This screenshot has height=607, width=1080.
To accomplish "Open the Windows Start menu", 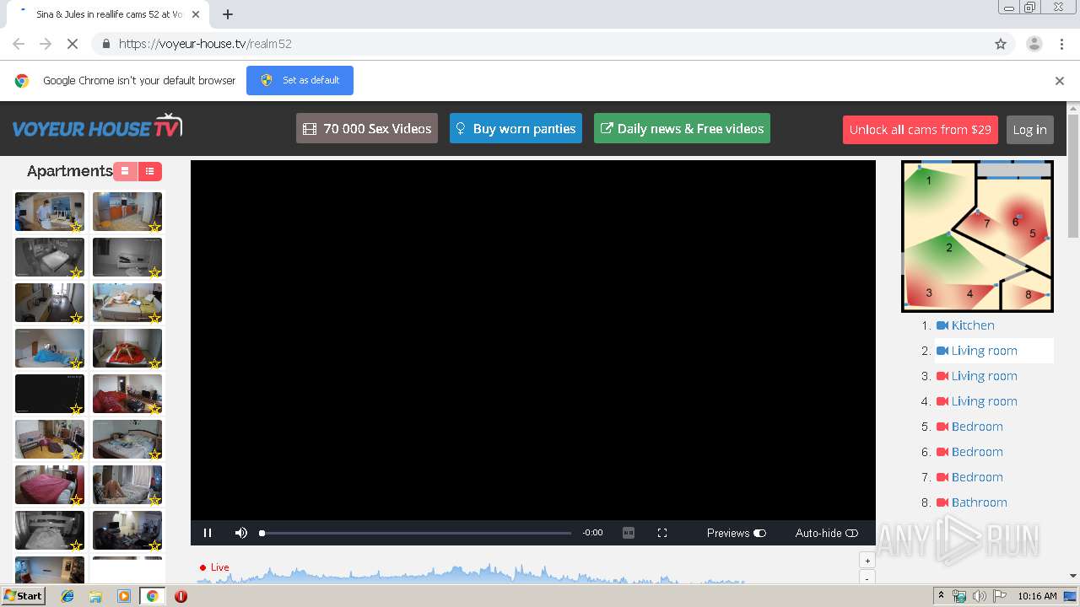I will coord(24,596).
